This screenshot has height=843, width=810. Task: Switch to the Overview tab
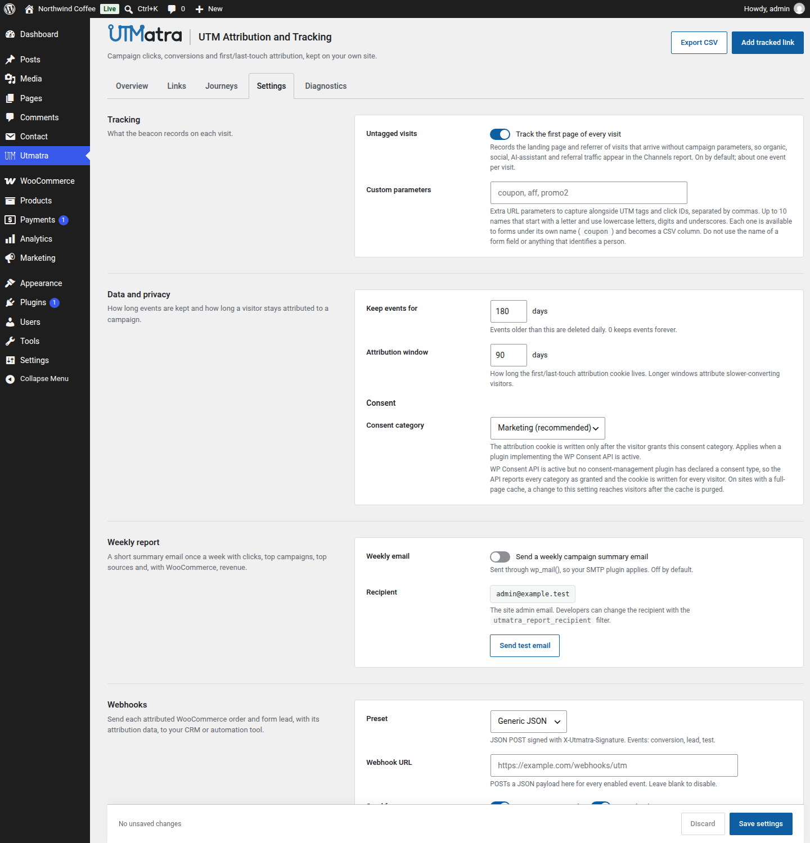[x=132, y=86]
